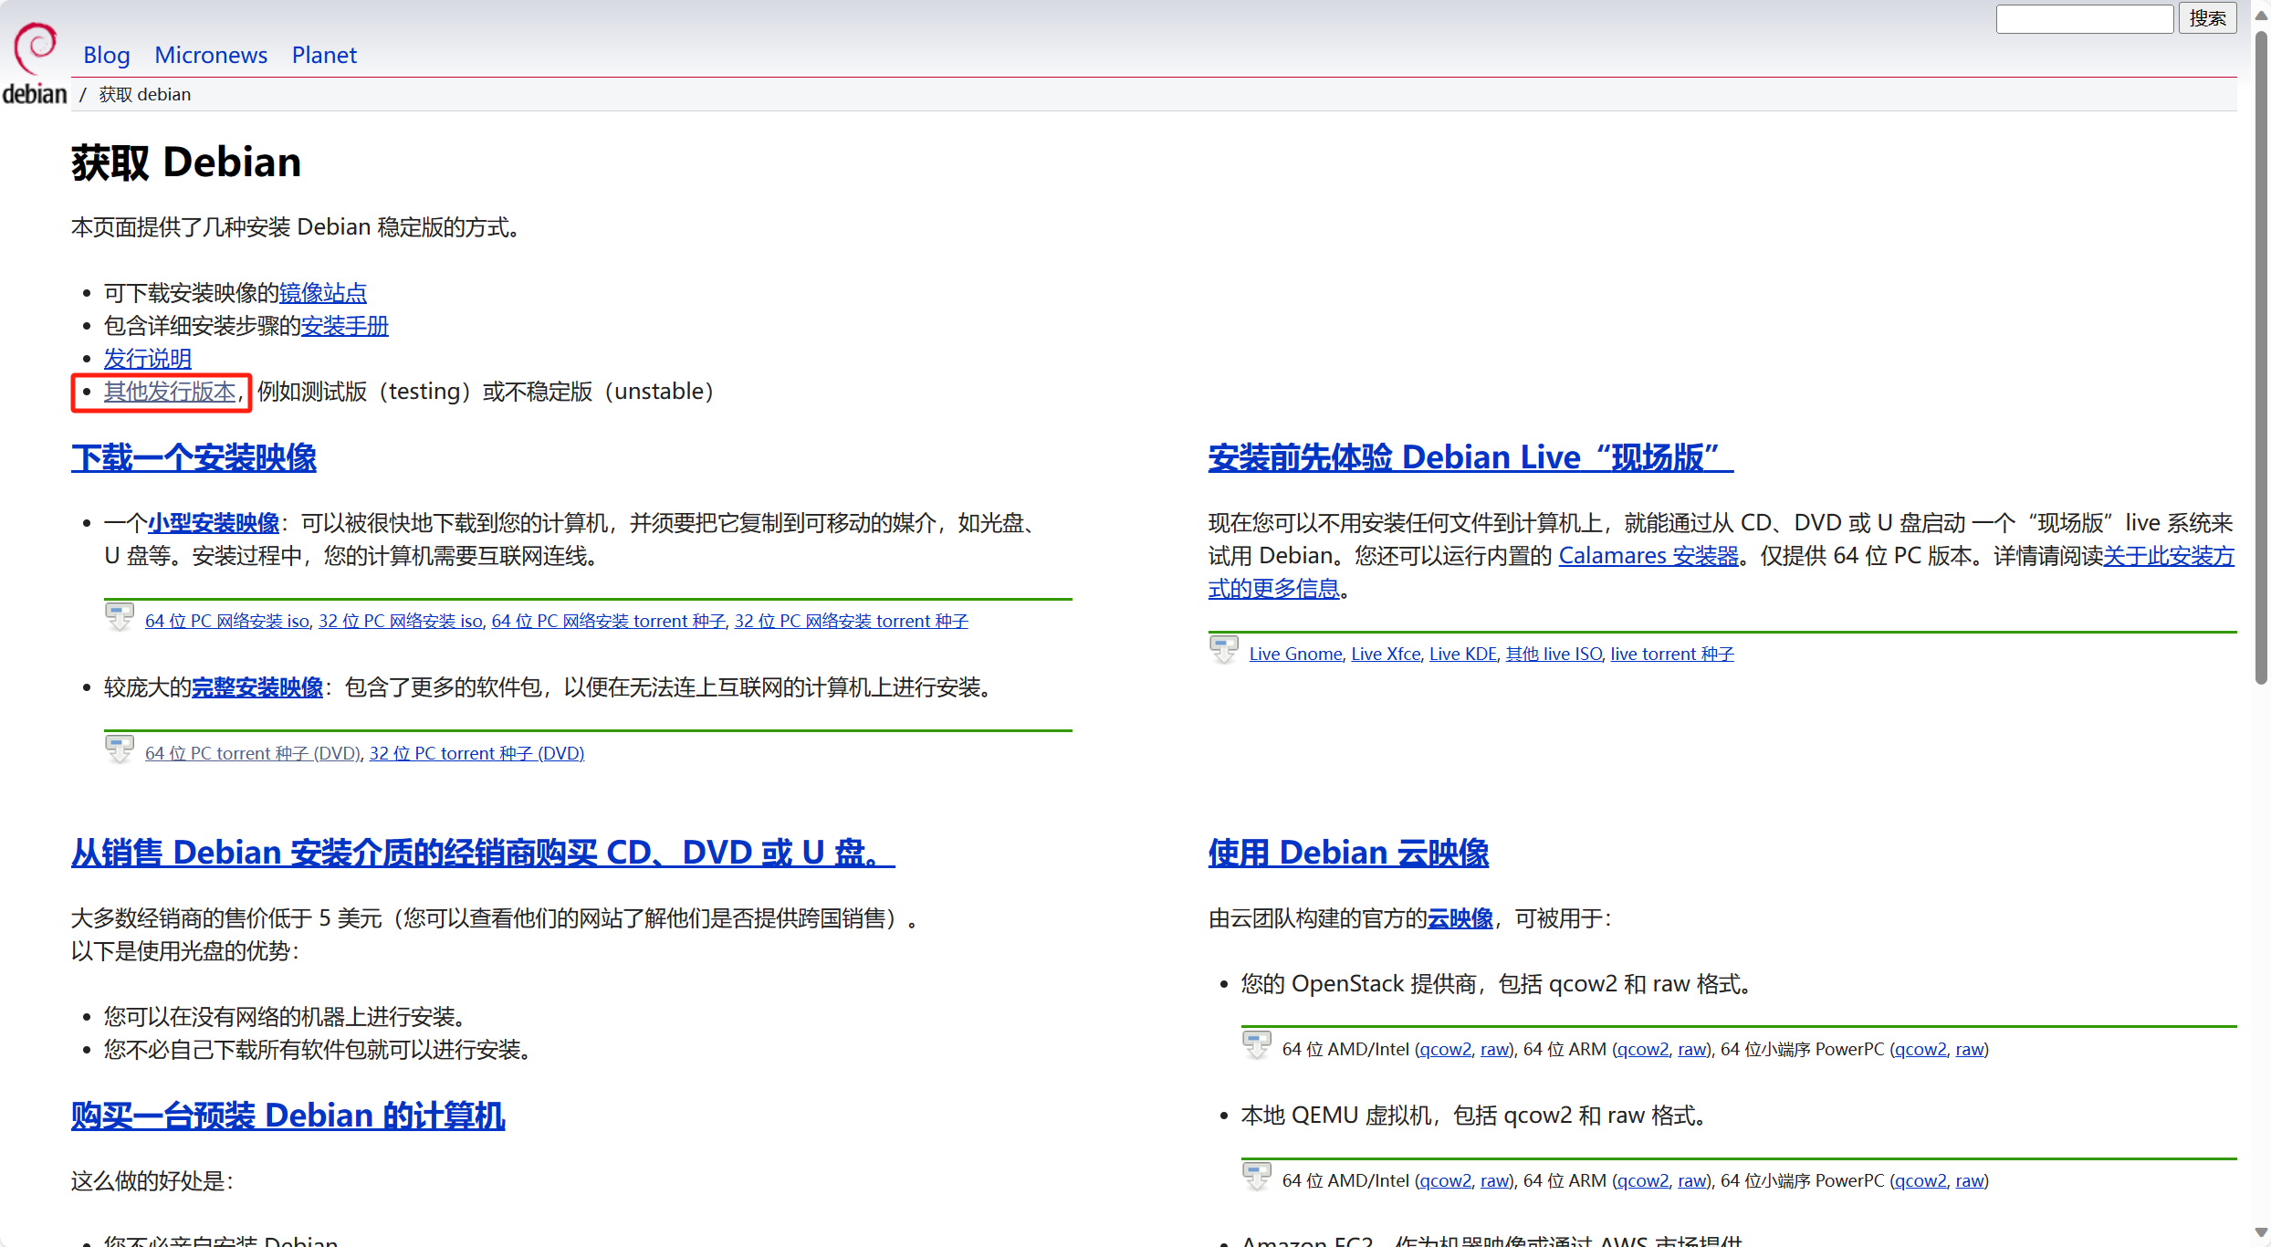
Task: Click the page title 获取 Debian
Action: pyautogui.click(x=186, y=162)
